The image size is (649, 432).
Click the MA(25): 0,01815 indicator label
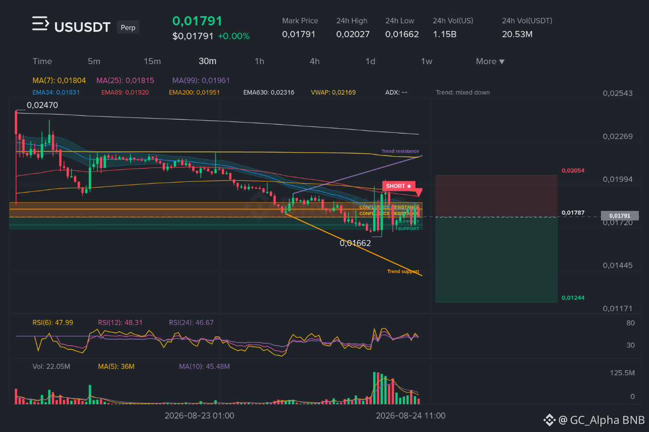tap(125, 80)
